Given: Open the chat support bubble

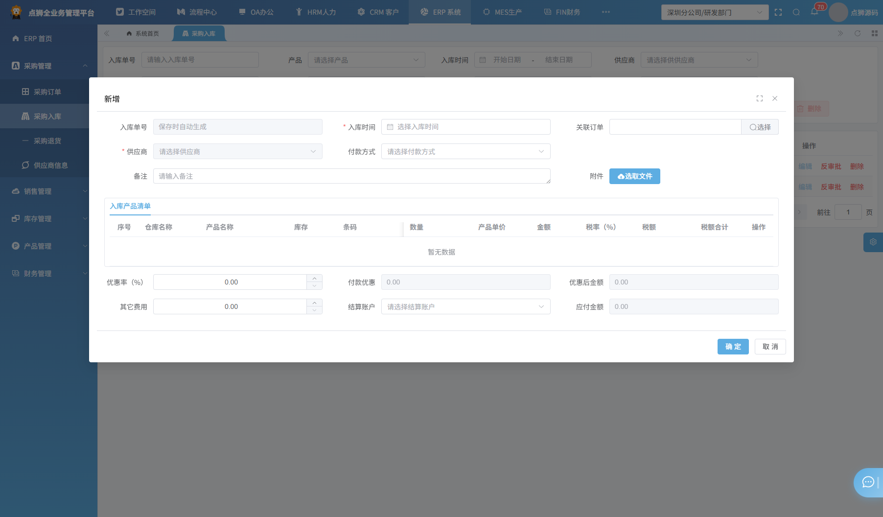Looking at the screenshot, I should pyautogui.click(x=869, y=483).
